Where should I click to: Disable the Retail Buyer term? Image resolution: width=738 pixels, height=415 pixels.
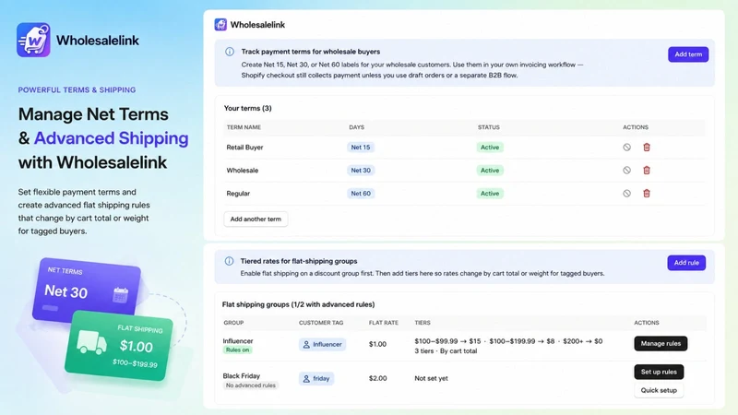click(626, 148)
